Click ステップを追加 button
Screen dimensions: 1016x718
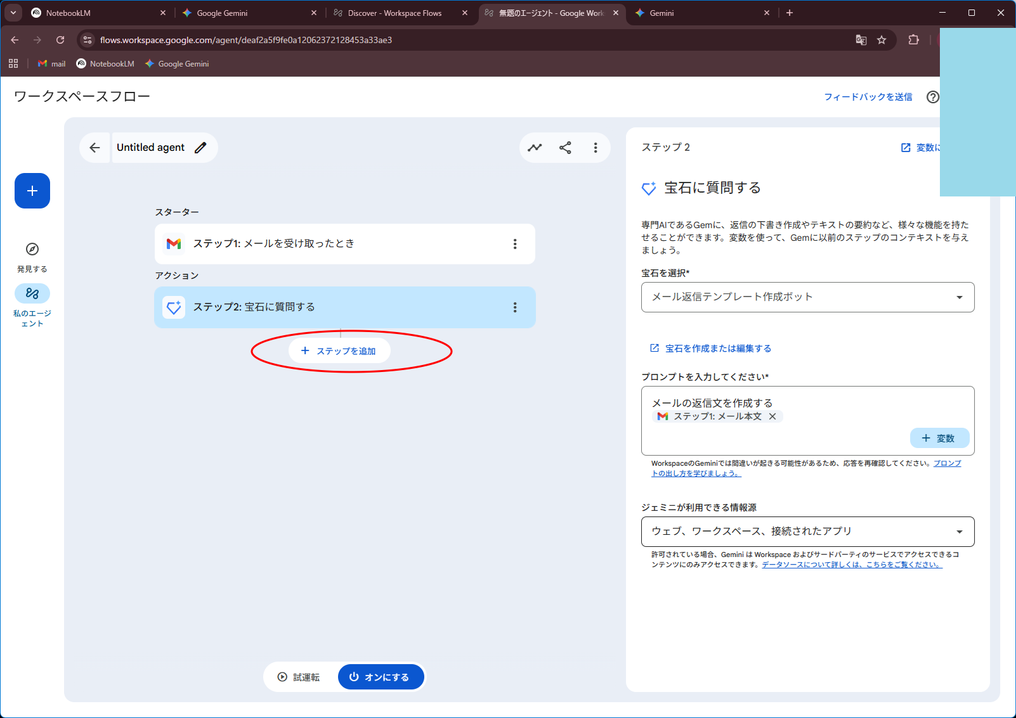(x=339, y=351)
